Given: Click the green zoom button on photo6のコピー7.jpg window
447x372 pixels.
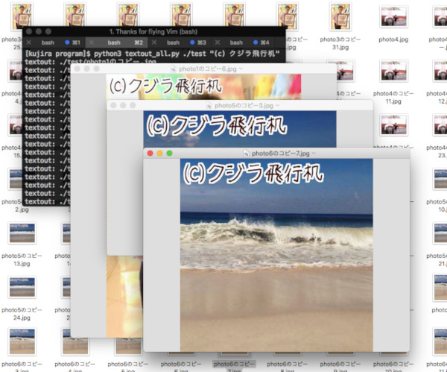Looking at the screenshot, I should [x=170, y=153].
